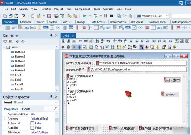Image resolution: width=191 pixels, height=135 pixels.
Task: Select the Memo component in the palette
Action: (39, 28)
